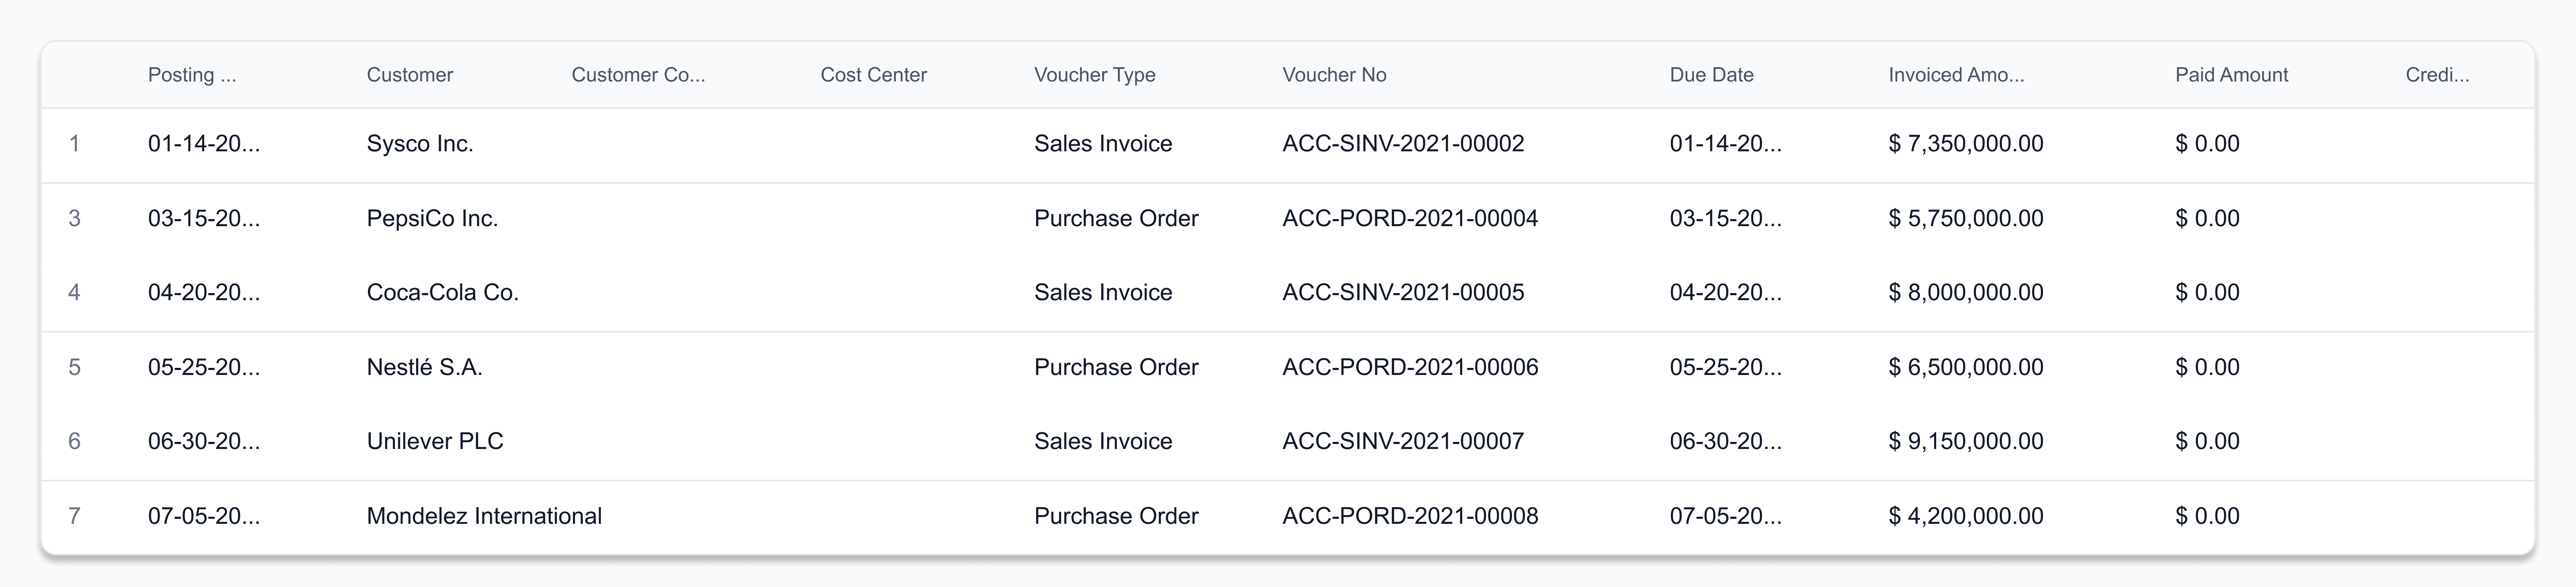Open voucher ACC-SINV-2021-00002
Viewport: 2576px width, 587px height.
tap(1404, 143)
